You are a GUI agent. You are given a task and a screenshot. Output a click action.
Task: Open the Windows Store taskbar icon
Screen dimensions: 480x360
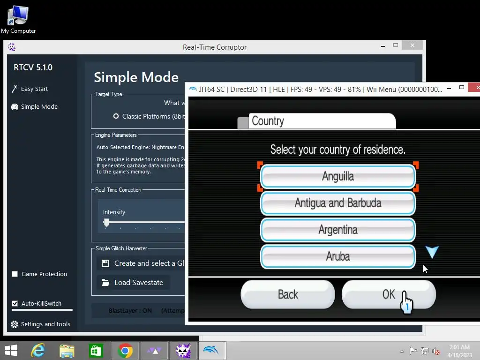pyautogui.click(x=96, y=351)
